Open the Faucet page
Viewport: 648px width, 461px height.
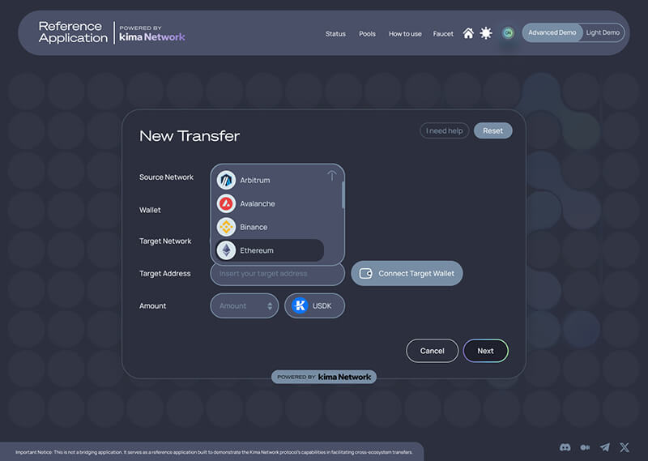point(443,34)
